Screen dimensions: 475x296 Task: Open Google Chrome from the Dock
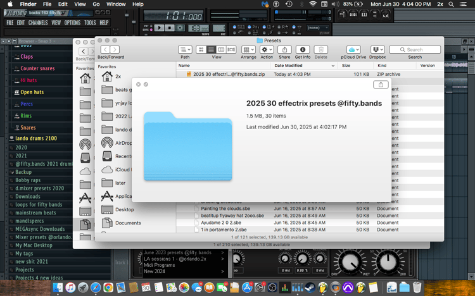point(108,287)
